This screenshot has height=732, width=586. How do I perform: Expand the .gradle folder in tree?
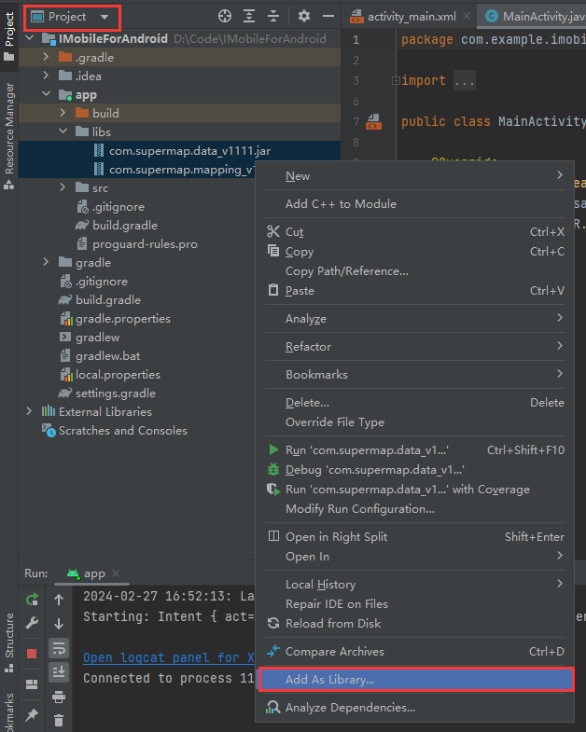pyautogui.click(x=46, y=58)
